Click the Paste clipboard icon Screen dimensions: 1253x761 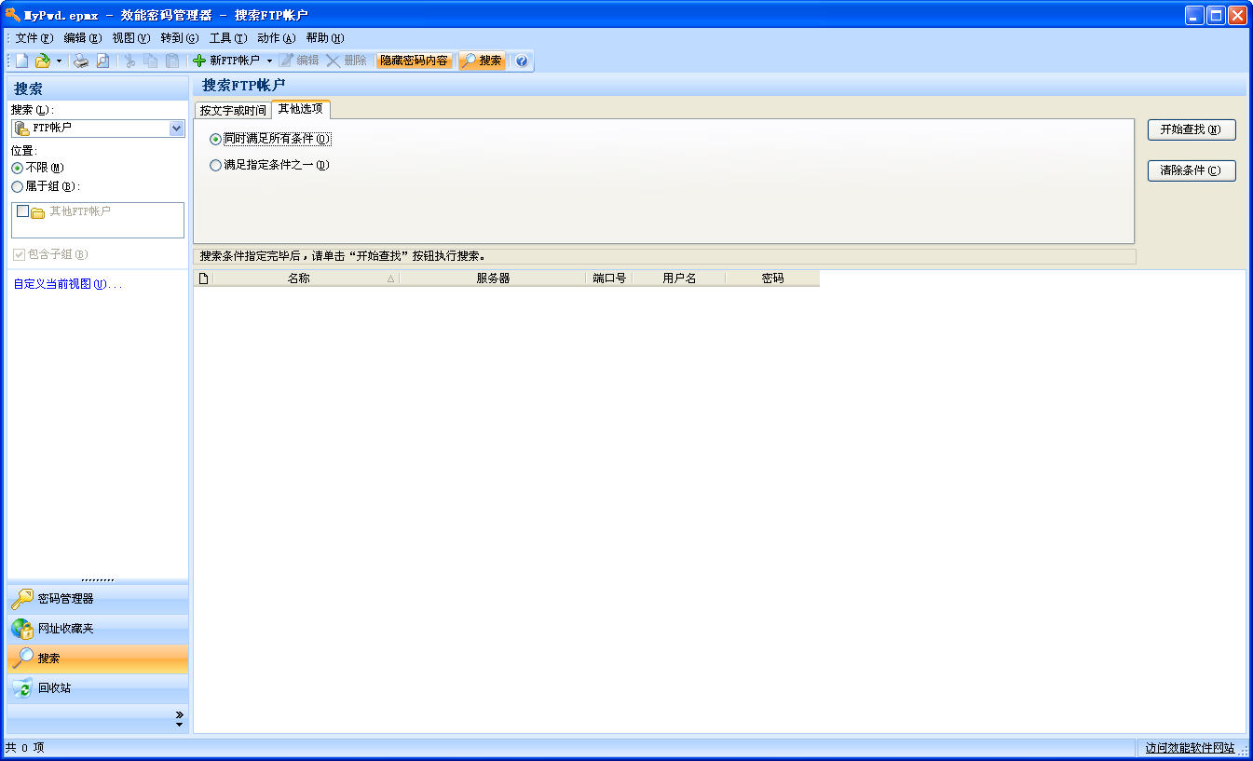(172, 61)
